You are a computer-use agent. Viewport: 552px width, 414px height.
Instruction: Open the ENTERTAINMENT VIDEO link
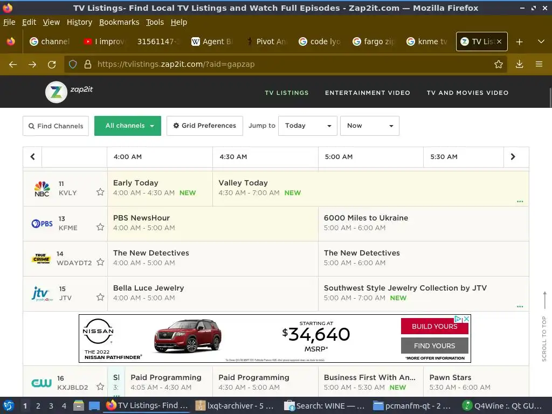(368, 93)
